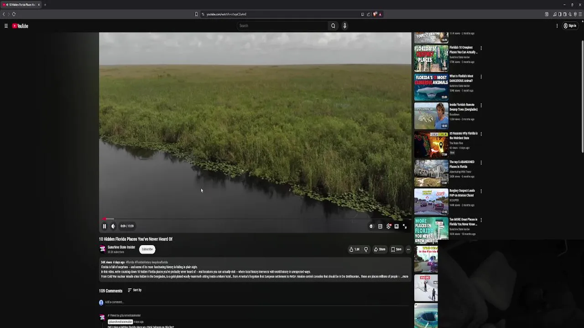The width and height of the screenshot is (584, 328).
Task: Close the '10 Hidden Florida Places' tab
Action: coord(39,5)
